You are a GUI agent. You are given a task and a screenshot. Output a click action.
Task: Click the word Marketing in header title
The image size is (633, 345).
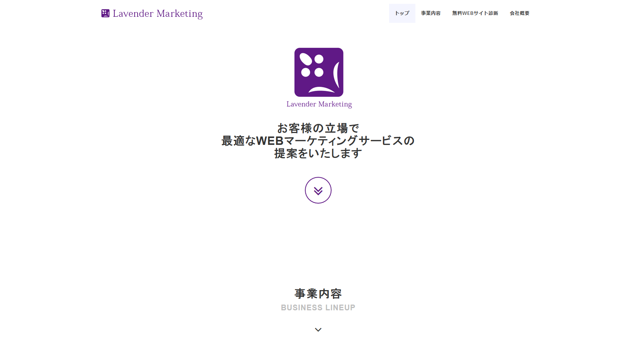[x=179, y=14]
